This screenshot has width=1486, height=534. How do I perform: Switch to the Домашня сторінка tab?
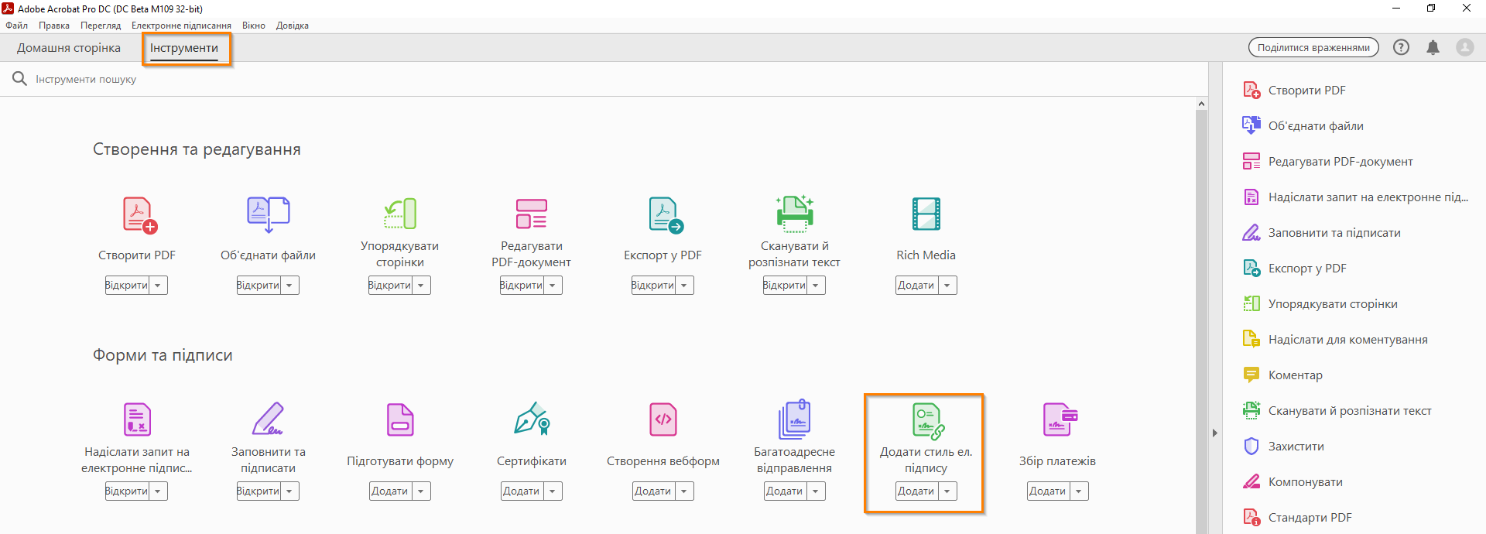[69, 48]
